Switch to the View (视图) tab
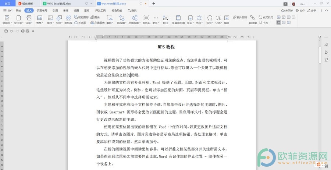Image resolution: width=331 pixels, height=170 pixels. click(x=76, y=11)
